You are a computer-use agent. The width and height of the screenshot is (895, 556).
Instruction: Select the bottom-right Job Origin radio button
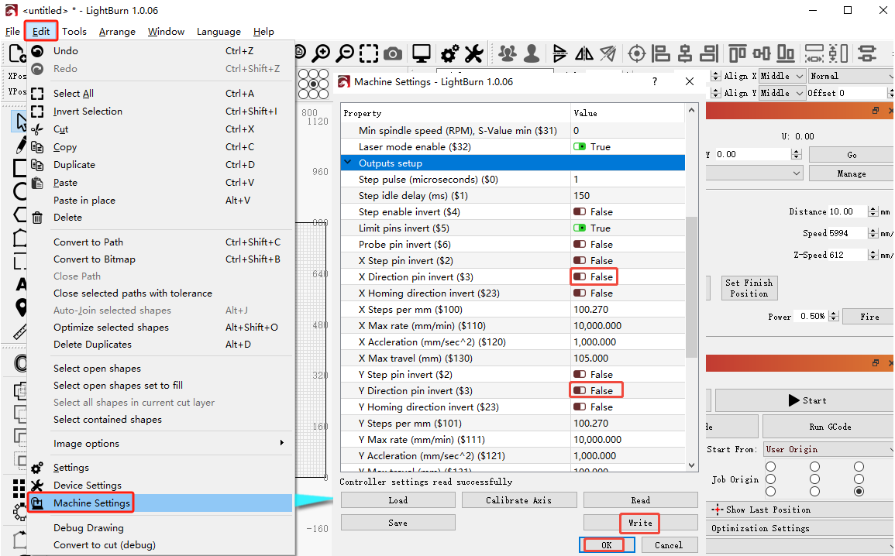[x=859, y=492]
